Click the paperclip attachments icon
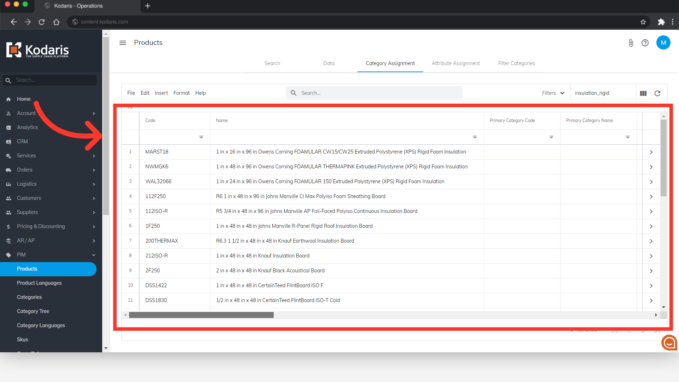 (631, 43)
